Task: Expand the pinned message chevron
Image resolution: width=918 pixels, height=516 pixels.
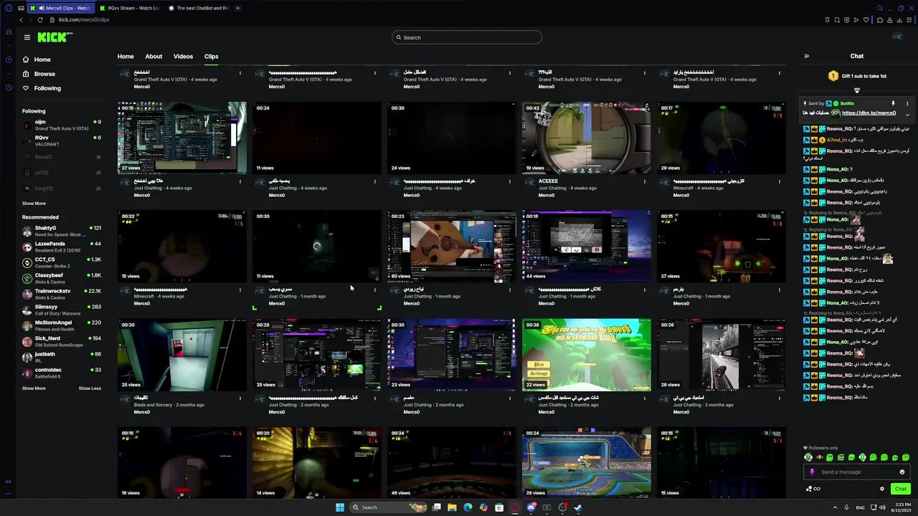Action: coord(907,114)
